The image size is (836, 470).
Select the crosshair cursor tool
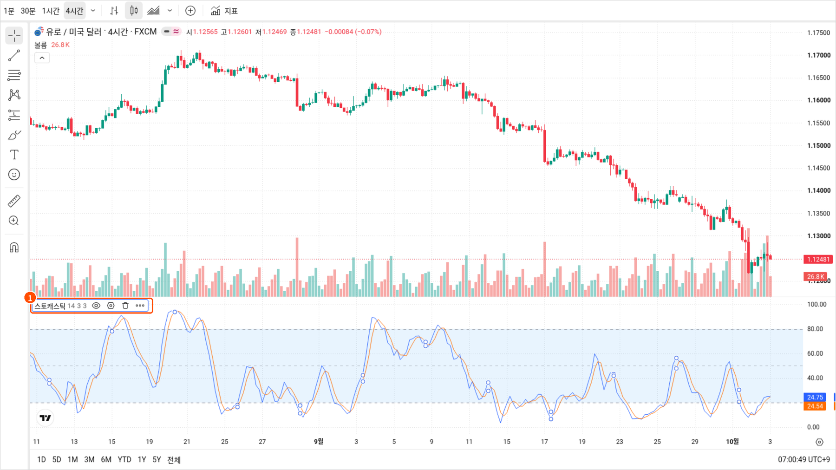[x=14, y=36]
